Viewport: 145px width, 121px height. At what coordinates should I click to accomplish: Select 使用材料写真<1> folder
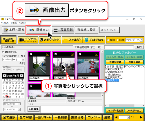[x=114, y=69]
